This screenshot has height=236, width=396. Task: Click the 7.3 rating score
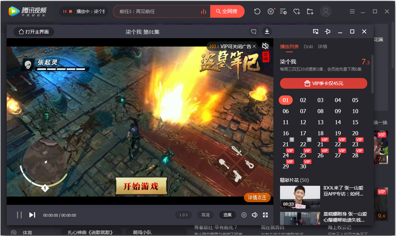tap(366, 62)
